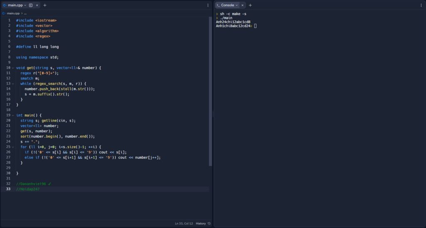Collapse the for loop at line 25

click(x=12, y=147)
